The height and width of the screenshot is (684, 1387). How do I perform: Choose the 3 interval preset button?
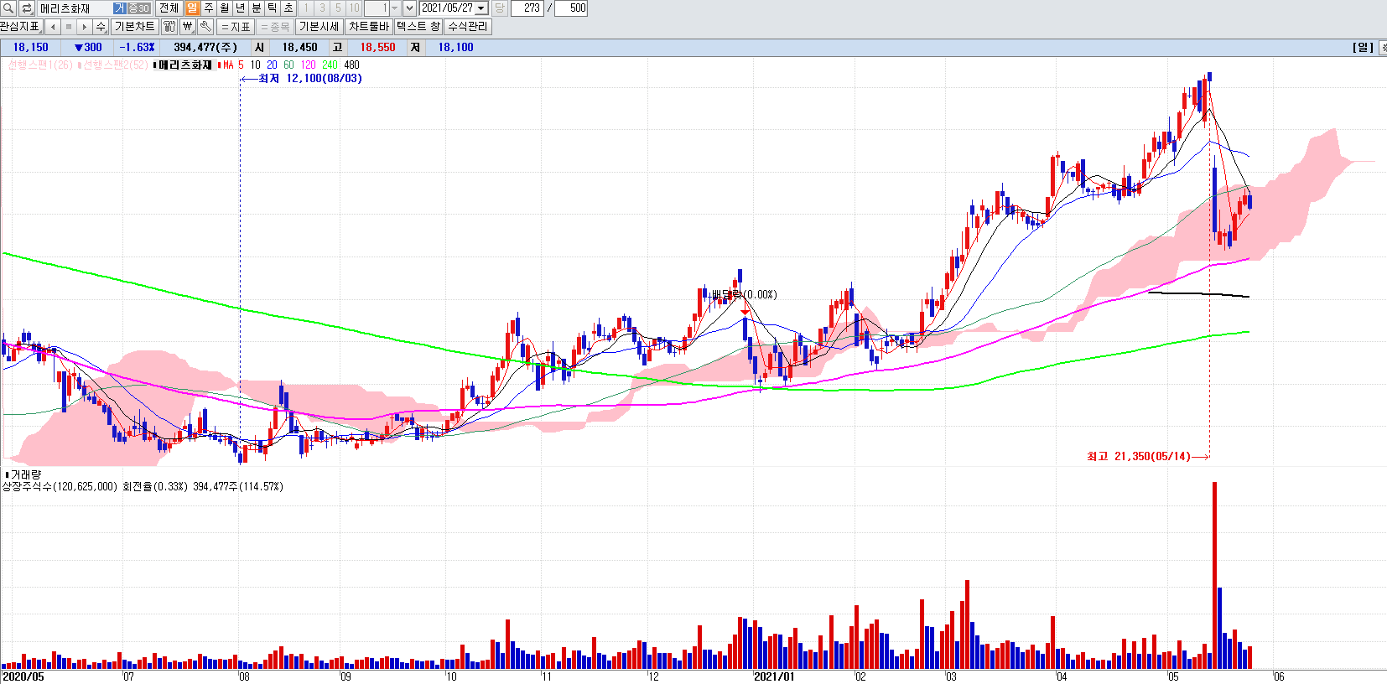pyautogui.click(x=322, y=8)
